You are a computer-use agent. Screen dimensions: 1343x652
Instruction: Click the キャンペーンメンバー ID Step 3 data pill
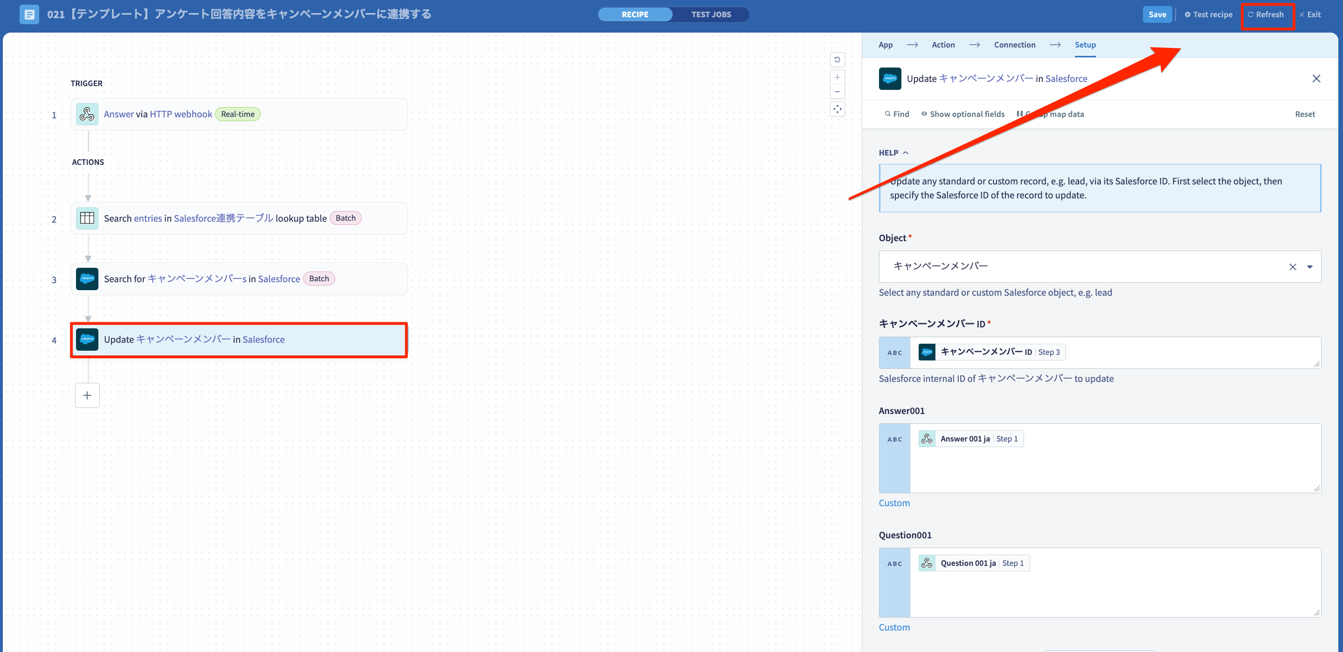pos(991,352)
